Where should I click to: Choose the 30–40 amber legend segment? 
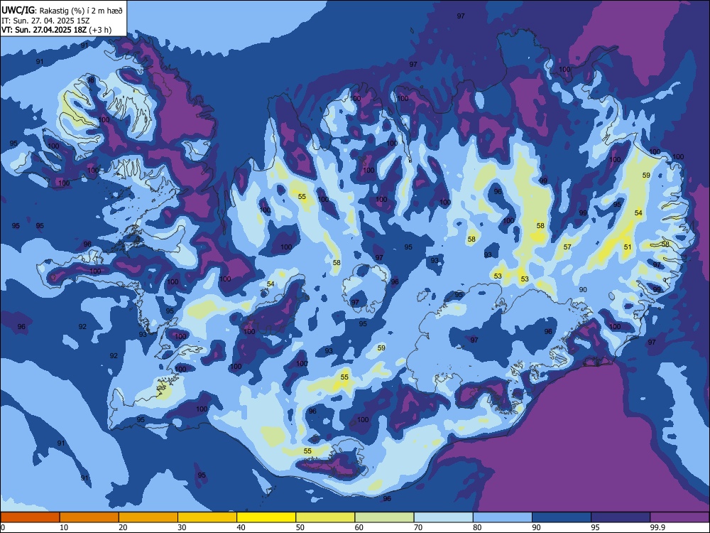pos(207,517)
